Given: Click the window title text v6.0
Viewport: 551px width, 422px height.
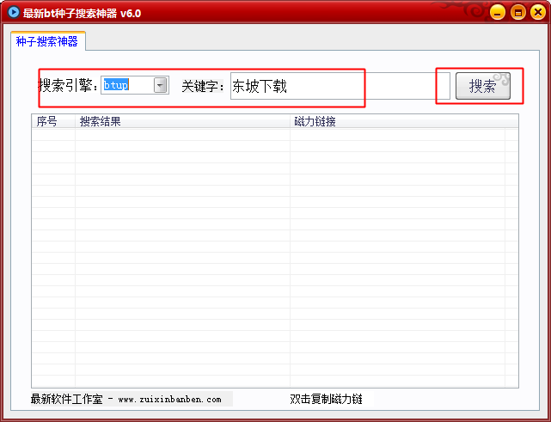Looking at the screenshot, I should pyautogui.click(x=131, y=13).
